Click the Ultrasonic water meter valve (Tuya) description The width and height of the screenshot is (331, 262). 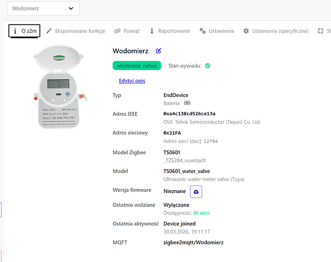(204, 179)
